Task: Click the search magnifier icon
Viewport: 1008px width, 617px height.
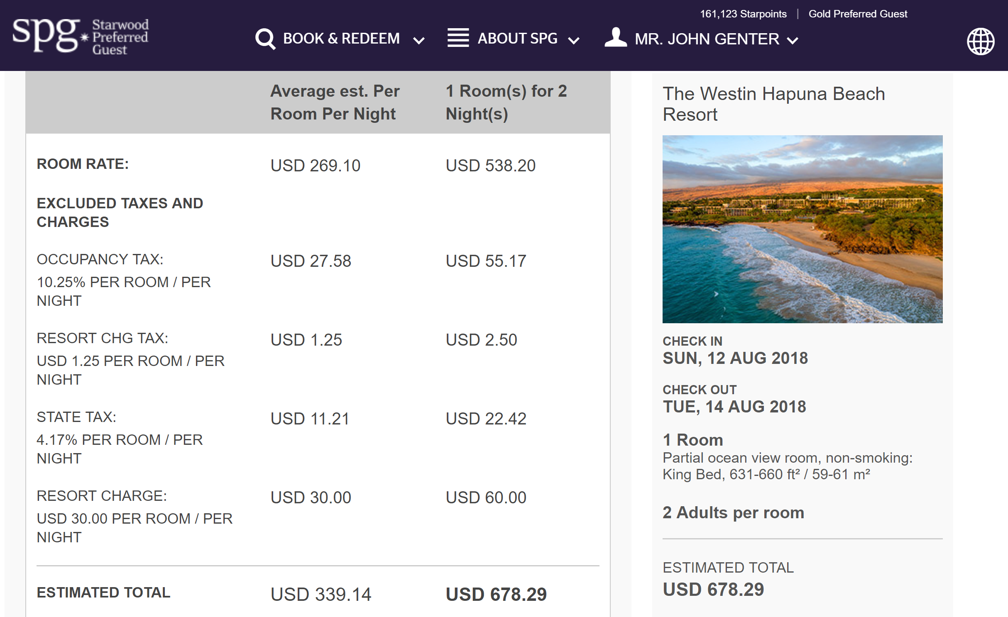Action: [265, 39]
